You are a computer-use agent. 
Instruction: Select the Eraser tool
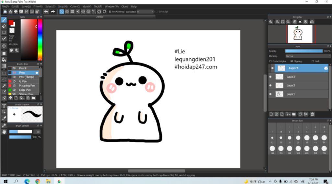[4, 26]
